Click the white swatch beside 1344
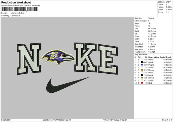Image resolution: width=173 pixels, height=122 pixels. (x=142, y=73)
